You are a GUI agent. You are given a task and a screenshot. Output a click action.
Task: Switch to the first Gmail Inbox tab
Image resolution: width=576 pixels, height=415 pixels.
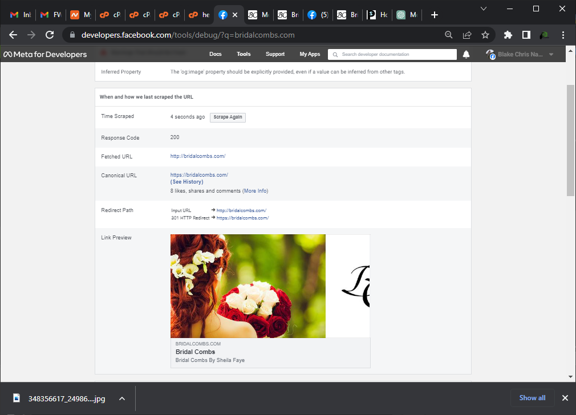pyautogui.click(x=21, y=15)
